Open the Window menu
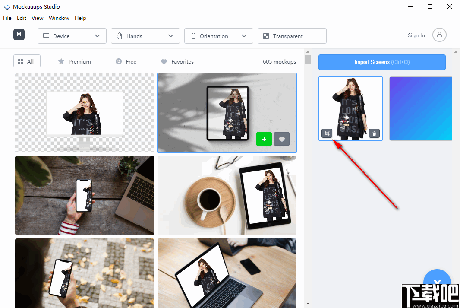Image resolution: width=460 pixels, height=308 pixels. tap(59, 18)
